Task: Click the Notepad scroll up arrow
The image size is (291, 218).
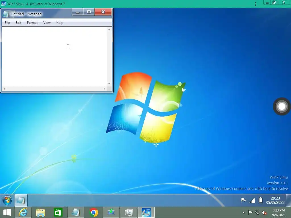Action: click(109, 29)
